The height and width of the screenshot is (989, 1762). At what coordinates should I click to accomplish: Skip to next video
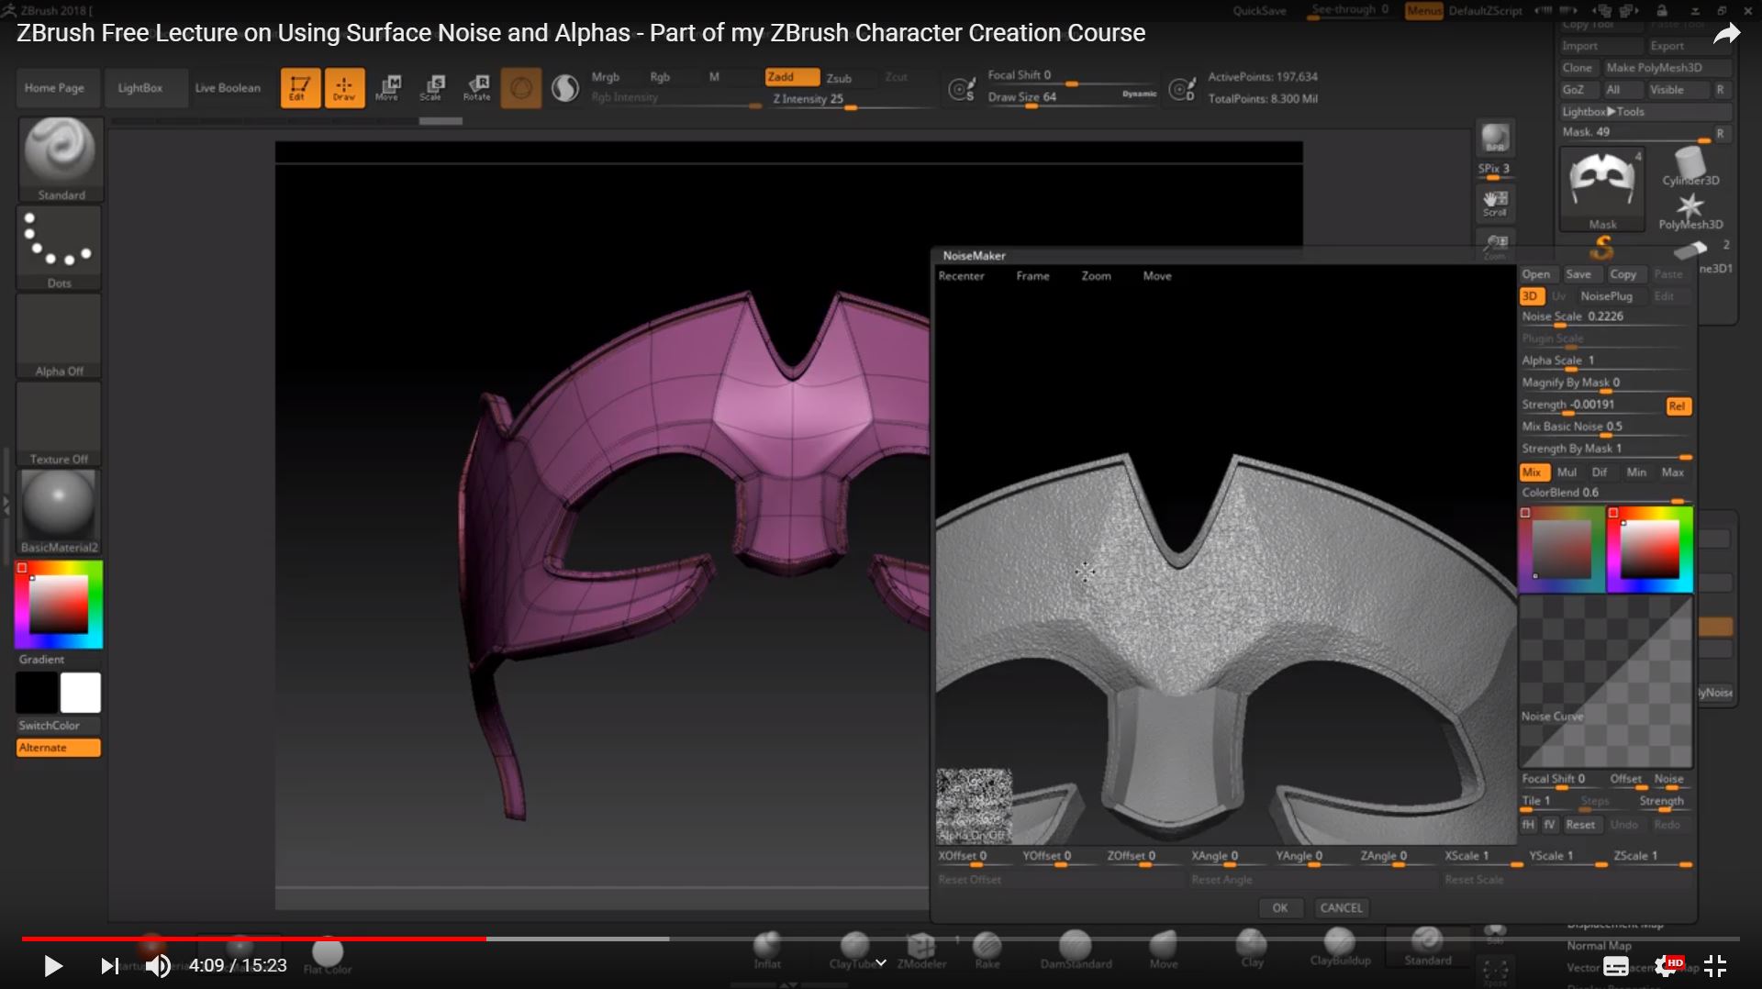109,965
